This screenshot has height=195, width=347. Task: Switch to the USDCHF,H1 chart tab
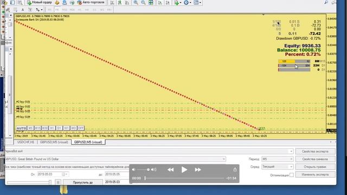25,142
